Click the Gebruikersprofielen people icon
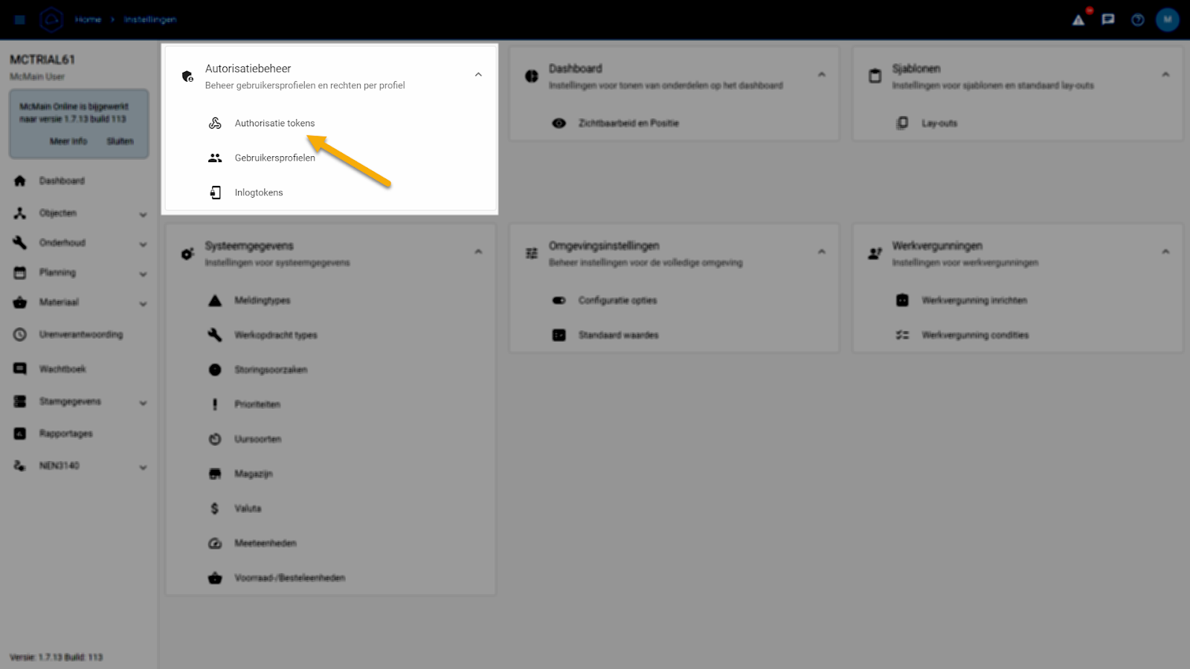This screenshot has width=1190, height=669. click(x=215, y=158)
